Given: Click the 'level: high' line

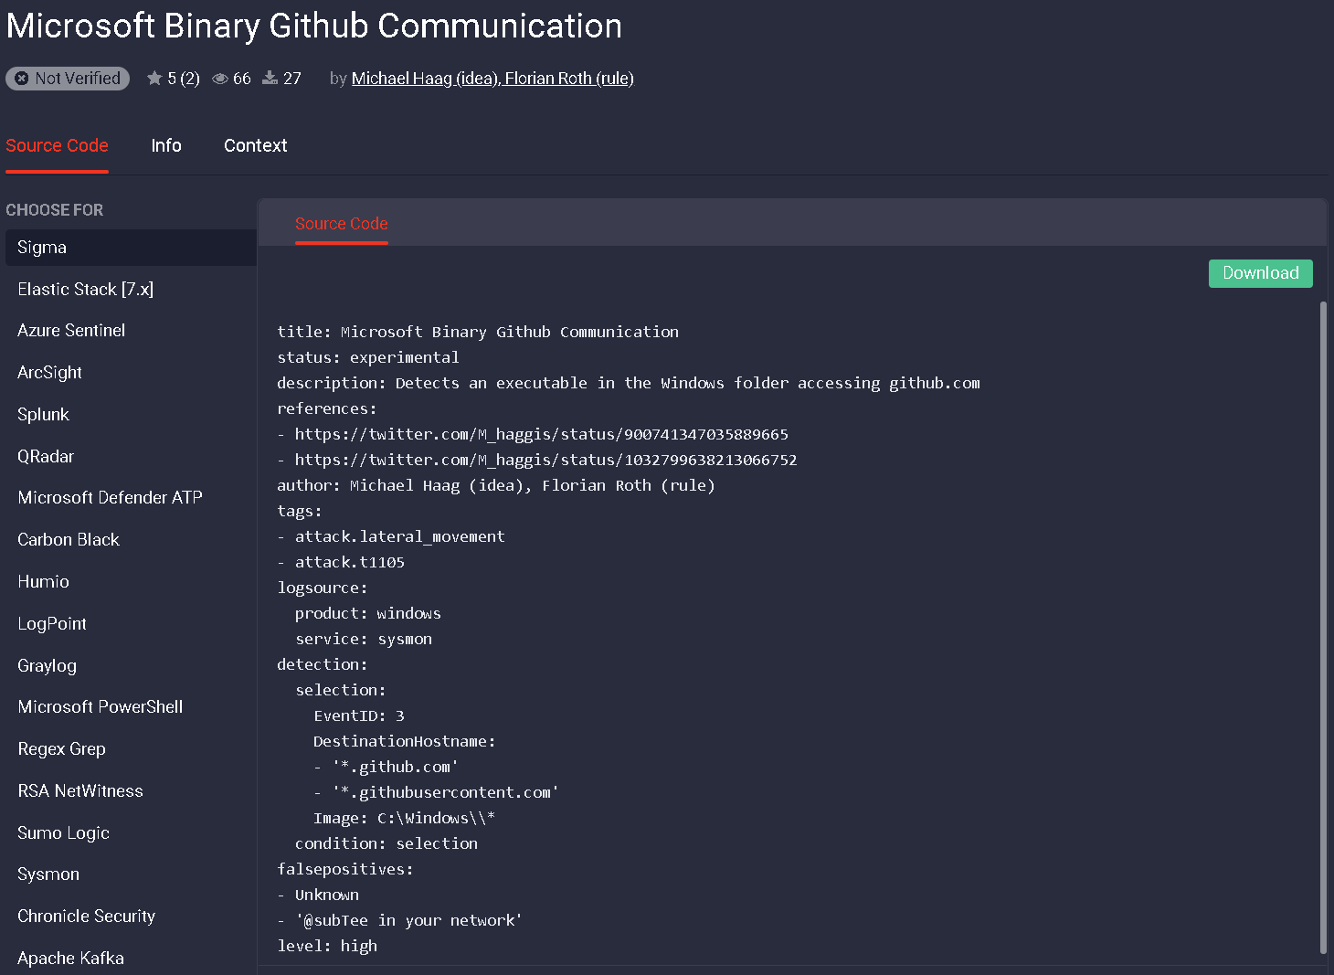Looking at the screenshot, I should 327,946.
